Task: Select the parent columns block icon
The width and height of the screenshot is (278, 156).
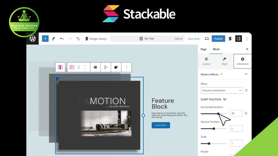Action: [60, 67]
